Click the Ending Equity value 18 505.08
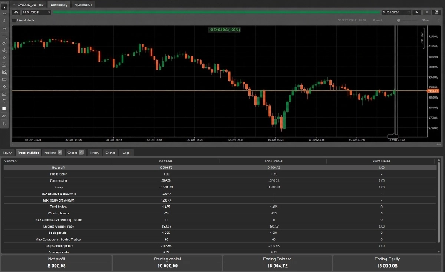The height and width of the screenshot is (272, 445). 387,266
